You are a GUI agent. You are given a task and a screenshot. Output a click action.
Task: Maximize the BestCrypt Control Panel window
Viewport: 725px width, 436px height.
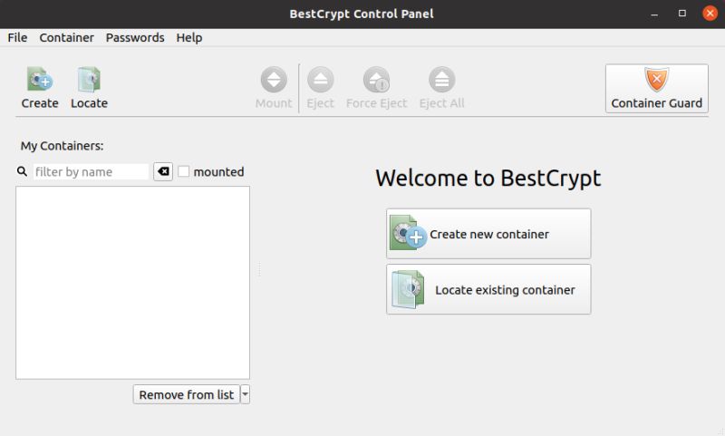tap(682, 14)
